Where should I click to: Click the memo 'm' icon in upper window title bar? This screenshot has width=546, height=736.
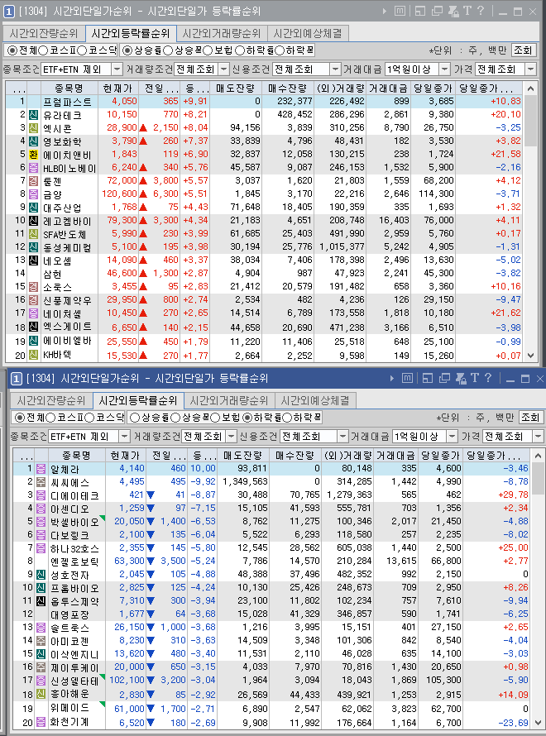click(x=400, y=11)
